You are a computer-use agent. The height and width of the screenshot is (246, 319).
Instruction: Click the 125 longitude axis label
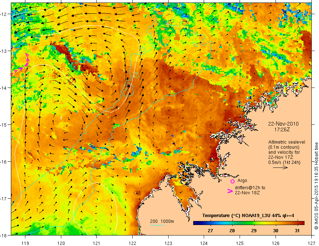[240, 243]
